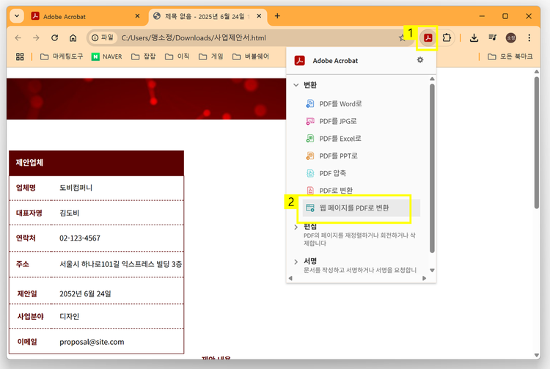The width and height of the screenshot is (550, 369).
Task: Open the NAVER bookmark
Action: pos(106,56)
